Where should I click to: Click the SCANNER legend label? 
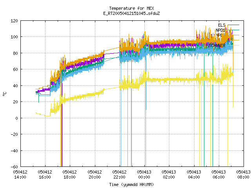click(x=217, y=45)
